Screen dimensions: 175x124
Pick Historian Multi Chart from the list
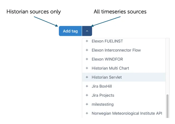pos(110,68)
